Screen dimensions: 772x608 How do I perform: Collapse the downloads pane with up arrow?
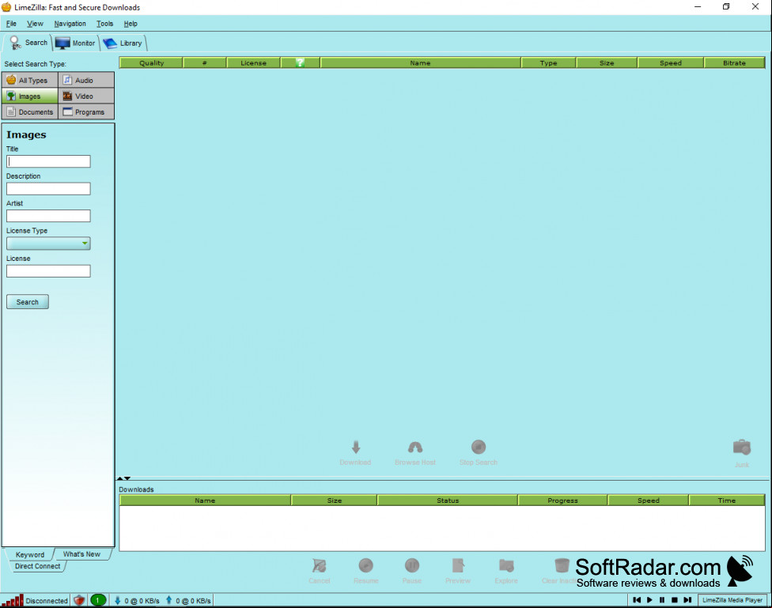[x=119, y=478]
